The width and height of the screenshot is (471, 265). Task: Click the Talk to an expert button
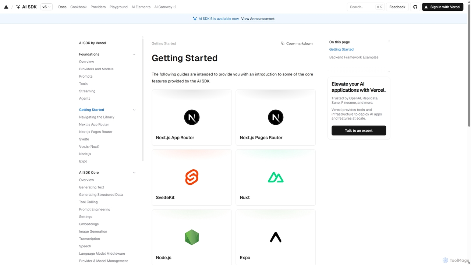(359, 131)
